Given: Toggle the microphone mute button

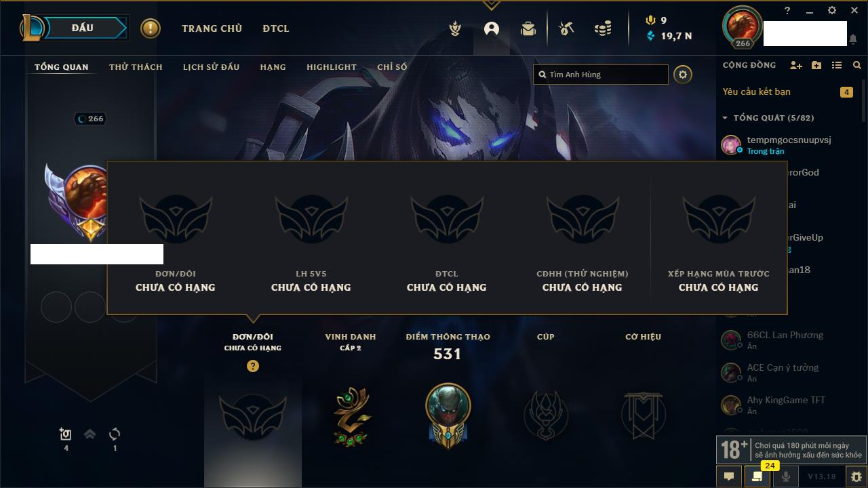Looking at the screenshot, I should [786, 476].
